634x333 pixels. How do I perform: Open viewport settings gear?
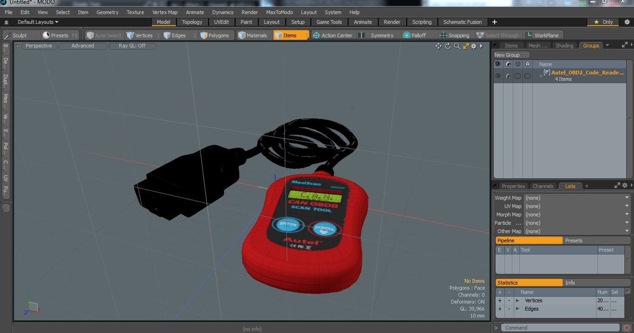pos(474,46)
